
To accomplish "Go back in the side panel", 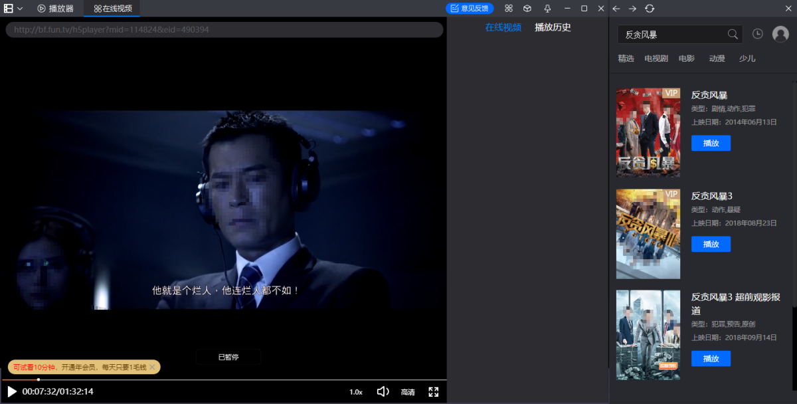I will tap(616, 9).
